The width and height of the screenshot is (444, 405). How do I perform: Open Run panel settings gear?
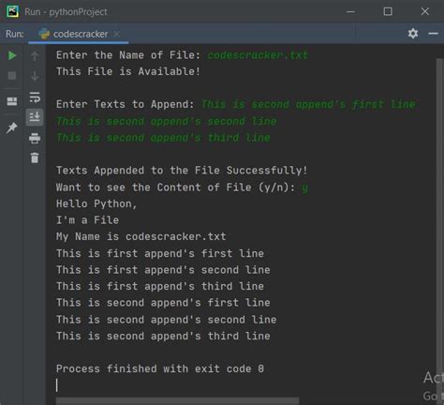[x=413, y=34]
